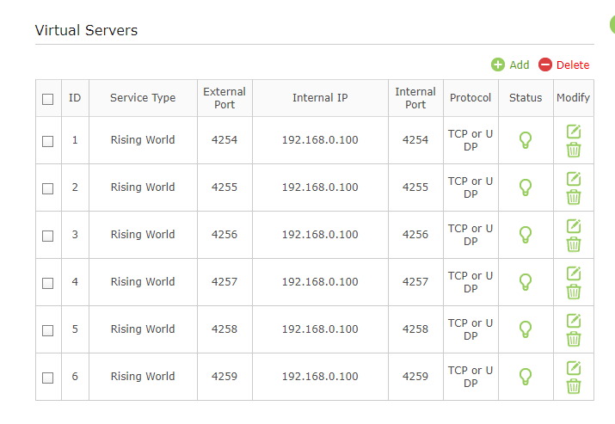Tick the checkbox for port 4257 row

click(48, 283)
